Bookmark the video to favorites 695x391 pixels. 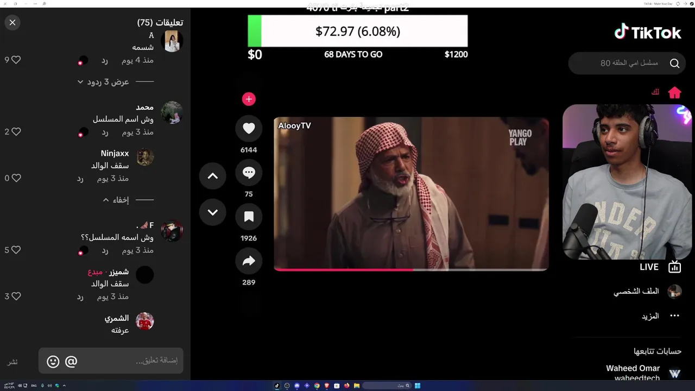[x=249, y=217]
